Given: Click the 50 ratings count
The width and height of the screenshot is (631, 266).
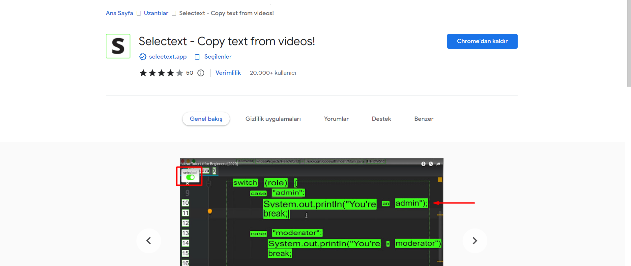Looking at the screenshot, I should 189,73.
